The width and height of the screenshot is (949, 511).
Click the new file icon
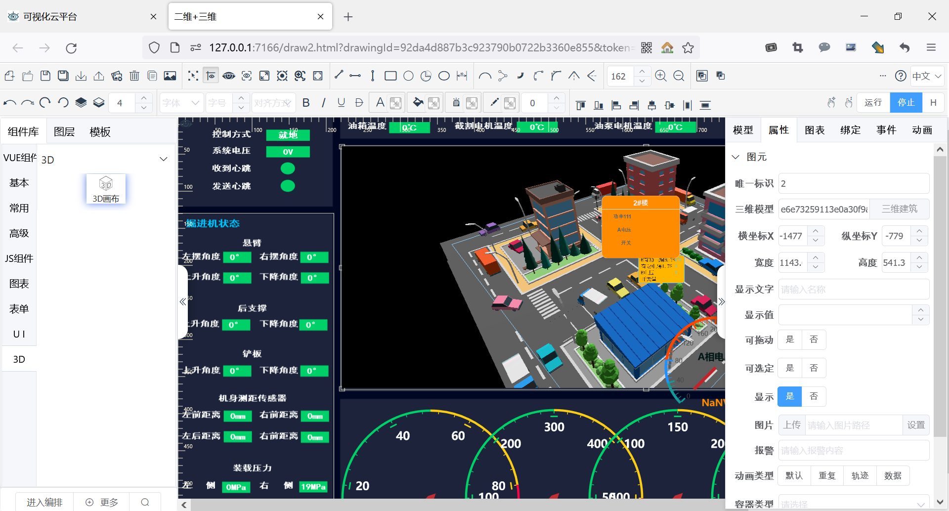9,76
